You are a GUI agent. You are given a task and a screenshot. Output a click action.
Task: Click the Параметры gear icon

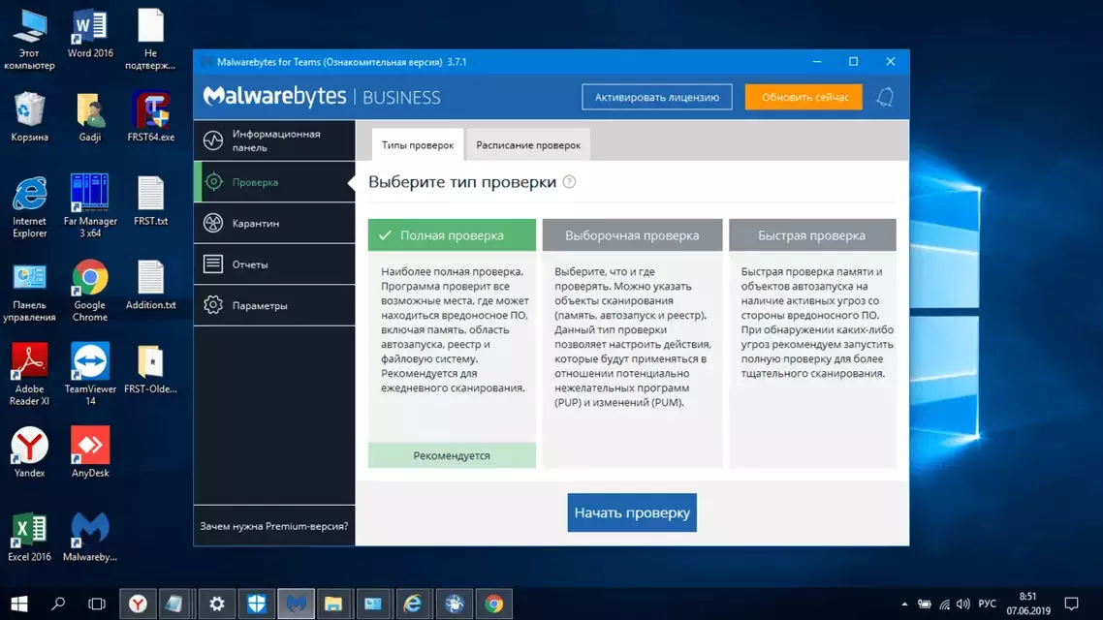213,305
